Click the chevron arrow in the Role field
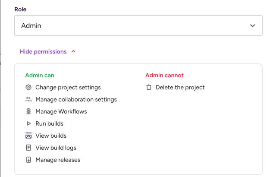Screen dimensions: 276x177 point(252,26)
